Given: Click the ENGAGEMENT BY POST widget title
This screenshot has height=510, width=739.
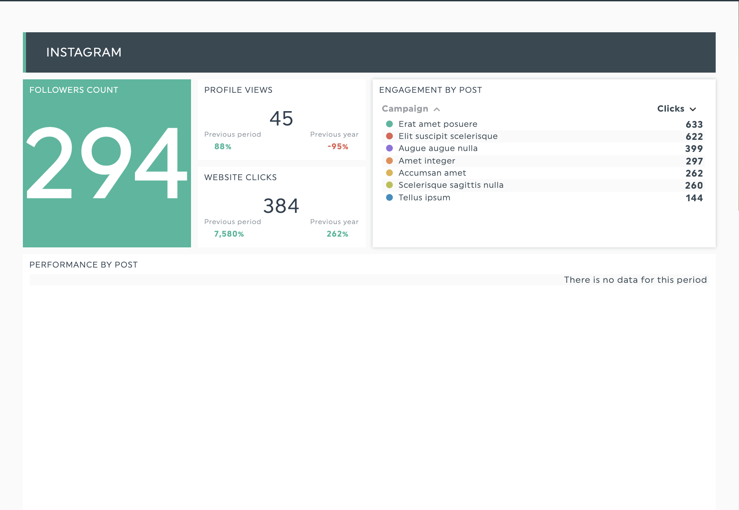Looking at the screenshot, I should pos(431,90).
